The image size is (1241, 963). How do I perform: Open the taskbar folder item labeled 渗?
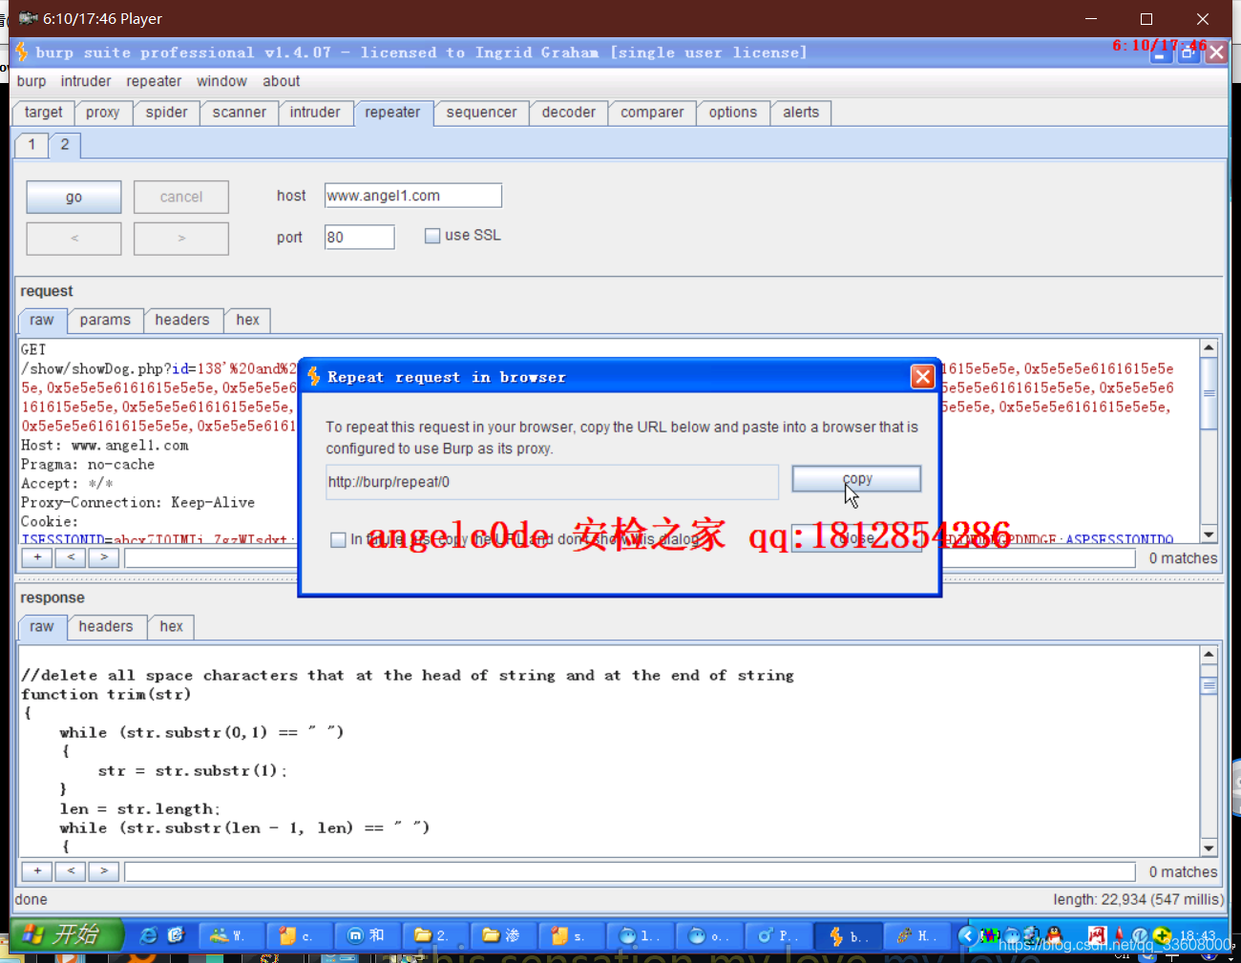click(x=504, y=936)
